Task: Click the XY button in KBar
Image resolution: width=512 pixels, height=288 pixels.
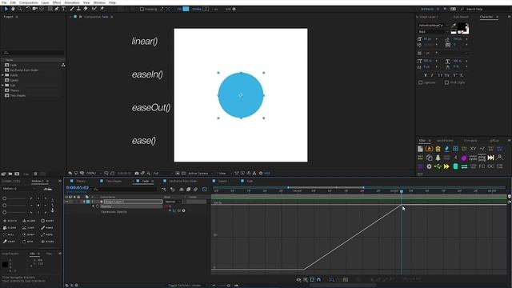Action: [x=473, y=149]
